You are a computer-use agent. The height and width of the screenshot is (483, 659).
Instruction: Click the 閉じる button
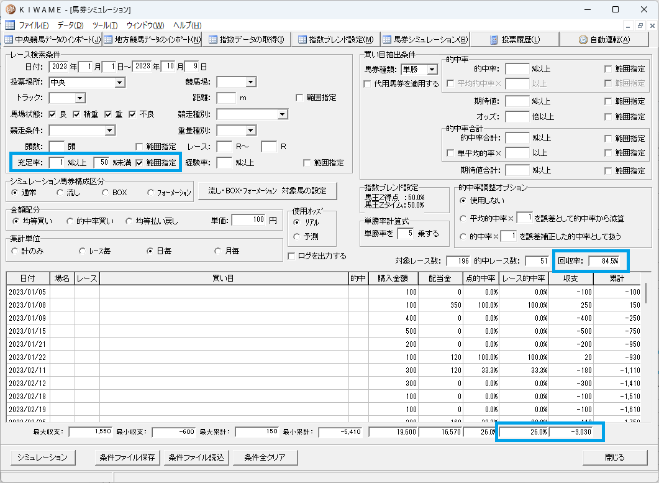(616, 458)
